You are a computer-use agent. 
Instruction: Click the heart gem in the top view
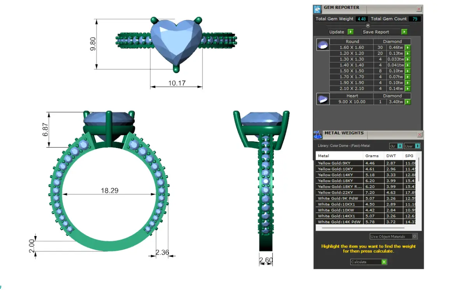point(176,42)
